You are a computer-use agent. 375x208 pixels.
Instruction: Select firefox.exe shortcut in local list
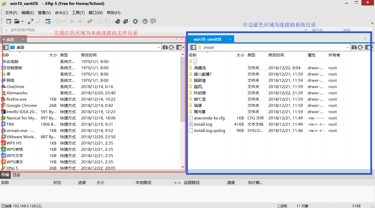(x=16, y=99)
